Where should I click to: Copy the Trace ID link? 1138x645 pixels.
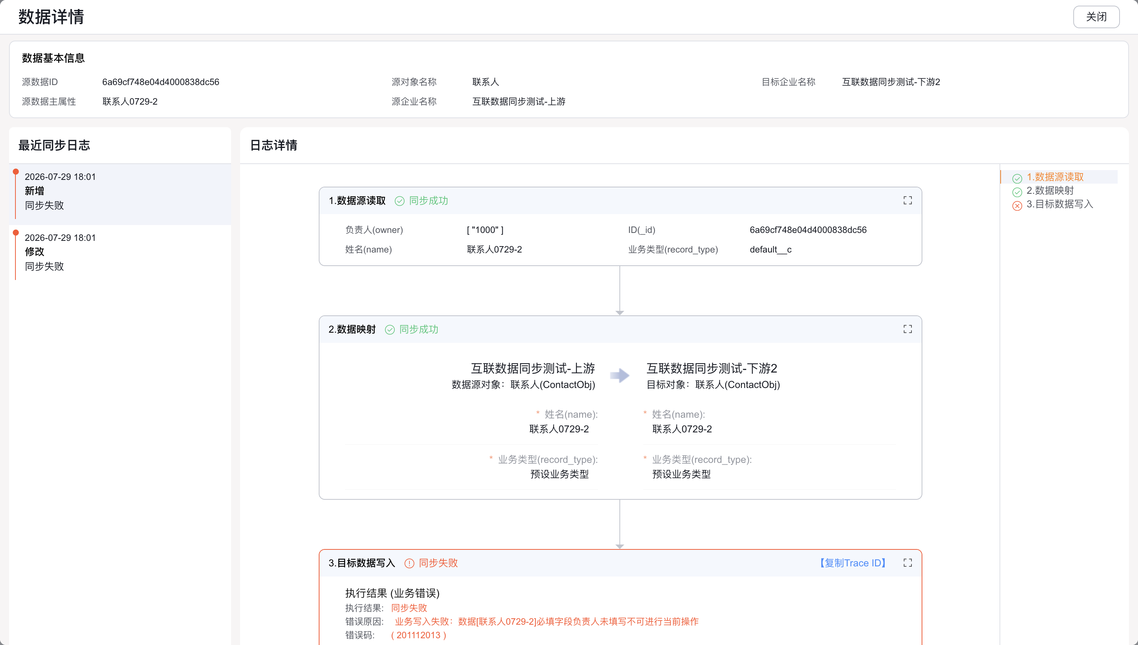852,563
